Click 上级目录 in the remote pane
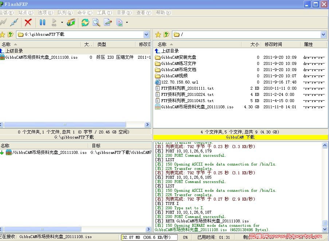329x241 pixels. (167, 51)
